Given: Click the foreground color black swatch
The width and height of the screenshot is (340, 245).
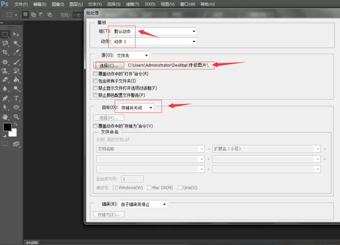Looking at the screenshot, I should pos(6,126).
